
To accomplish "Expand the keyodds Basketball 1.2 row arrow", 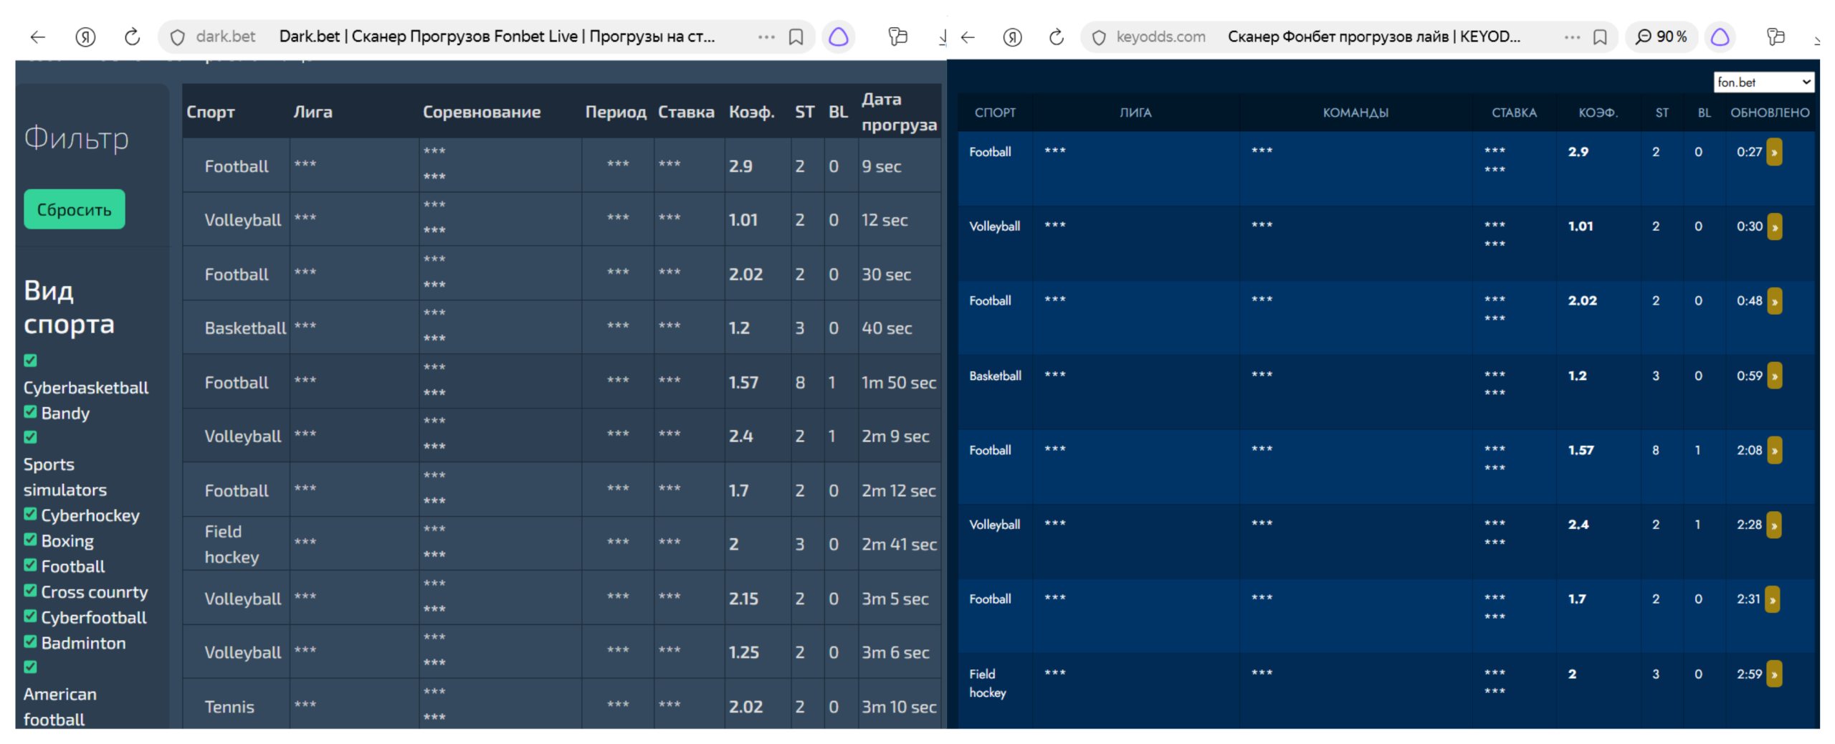I will [x=1773, y=376].
